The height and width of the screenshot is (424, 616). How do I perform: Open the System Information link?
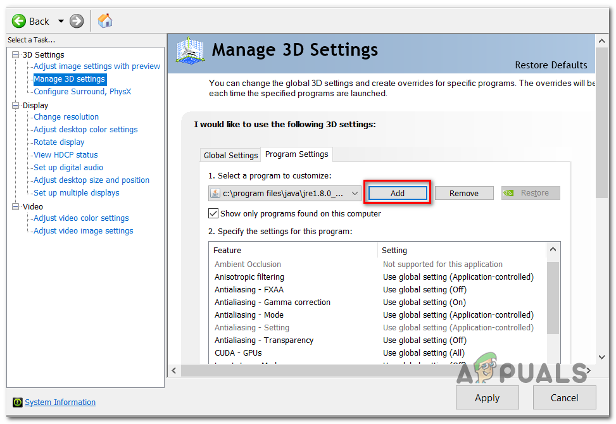pyautogui.click(x=60, y=402)
